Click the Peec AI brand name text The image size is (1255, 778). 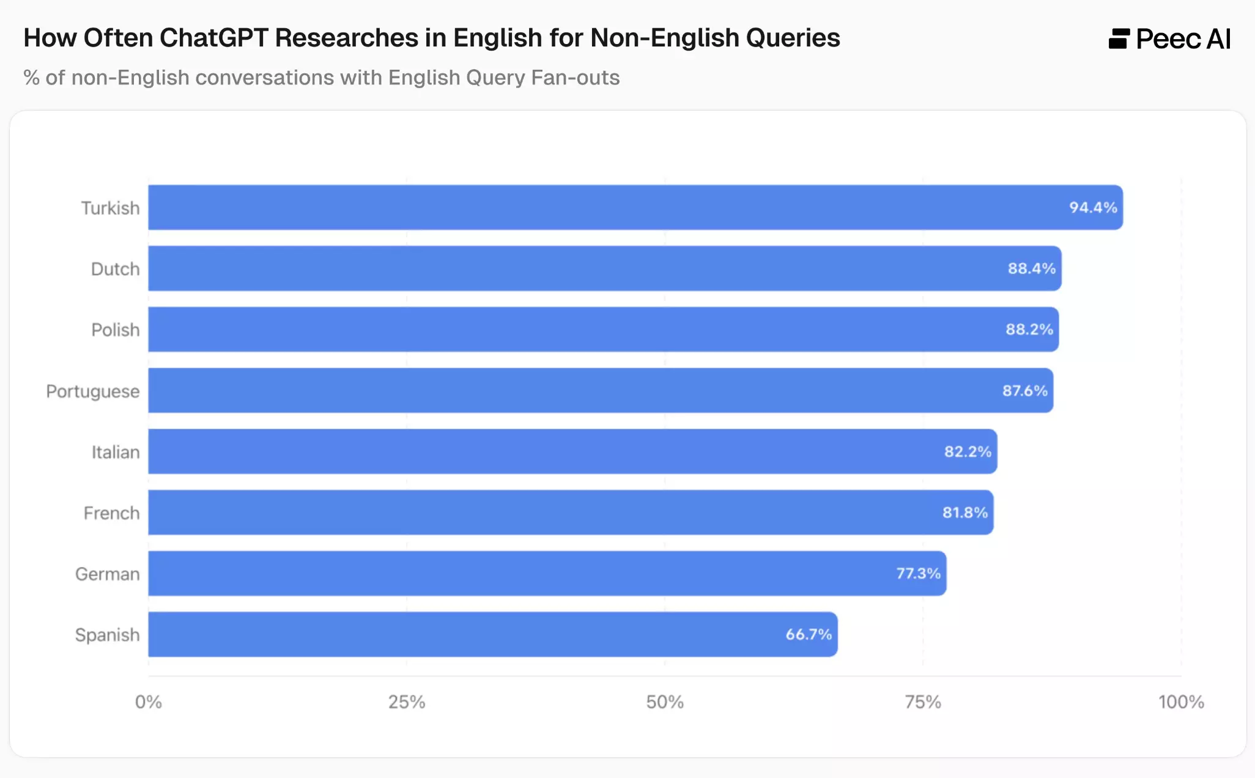coord(1183,39)
